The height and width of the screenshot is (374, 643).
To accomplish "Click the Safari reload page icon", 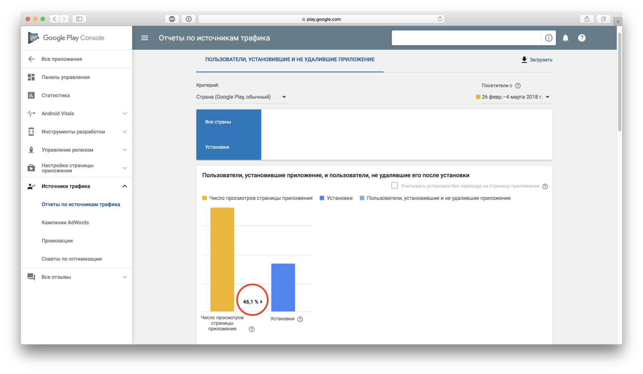I will (x=439, y=19).
